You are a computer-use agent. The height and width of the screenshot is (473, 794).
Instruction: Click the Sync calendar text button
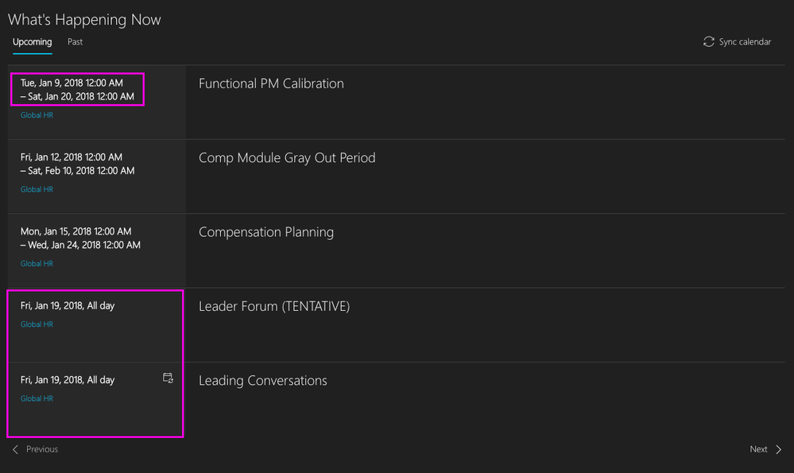tap(745, 42)
